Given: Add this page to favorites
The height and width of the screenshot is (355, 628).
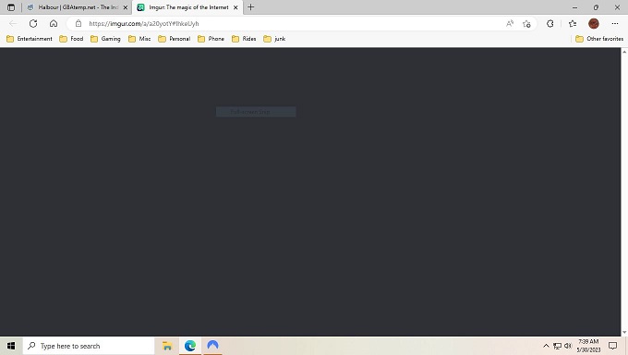Looking at the screenshot, I should (x=526, y=24).
